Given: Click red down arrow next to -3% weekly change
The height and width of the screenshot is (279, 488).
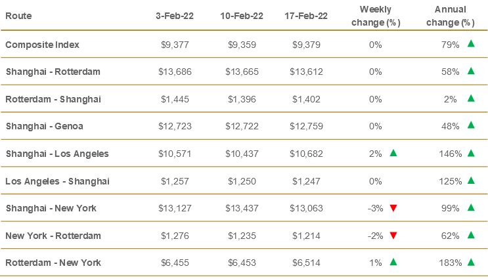Looking at the screenshot, I should coord(393,208).
